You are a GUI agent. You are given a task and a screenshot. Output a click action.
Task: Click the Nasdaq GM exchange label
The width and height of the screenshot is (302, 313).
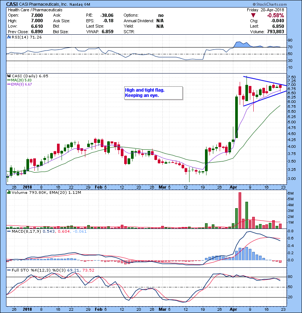click(80, 4)
